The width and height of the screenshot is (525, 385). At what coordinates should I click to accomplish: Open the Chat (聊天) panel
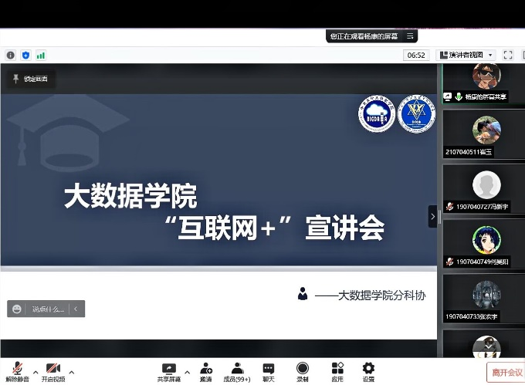click(x=268, y=370)
